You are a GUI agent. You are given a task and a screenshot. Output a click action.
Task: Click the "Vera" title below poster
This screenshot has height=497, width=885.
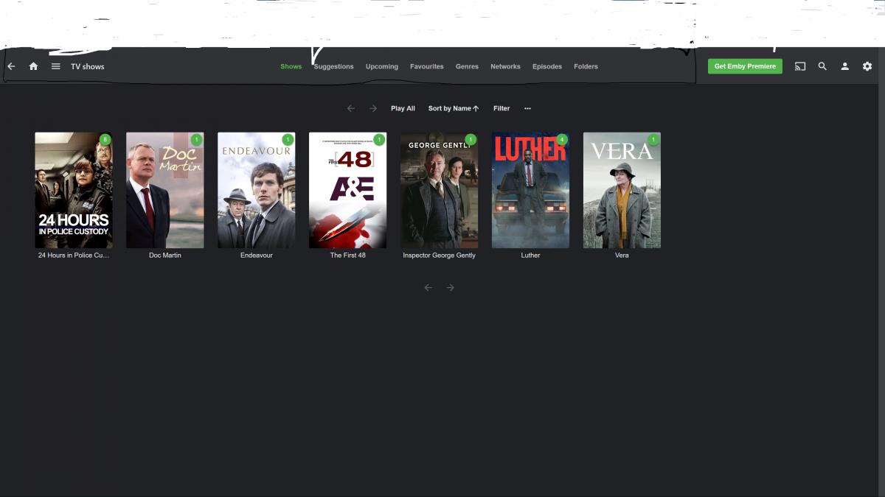click(x=622, y=255)
